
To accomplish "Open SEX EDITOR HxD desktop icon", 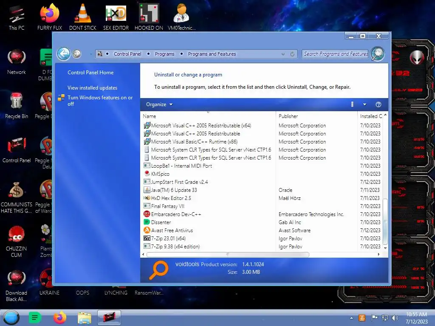I will (x=116, y=18).
